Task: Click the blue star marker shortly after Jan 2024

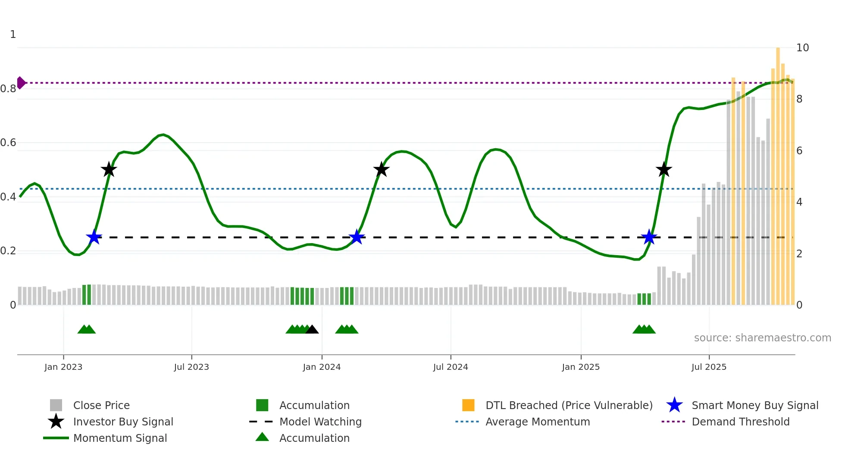Action: [357, 237]
